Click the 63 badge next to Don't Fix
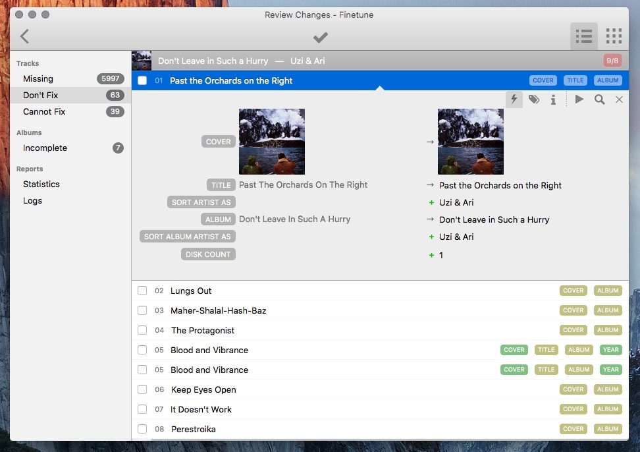This screenshot has height=452, width=640. 115,95
